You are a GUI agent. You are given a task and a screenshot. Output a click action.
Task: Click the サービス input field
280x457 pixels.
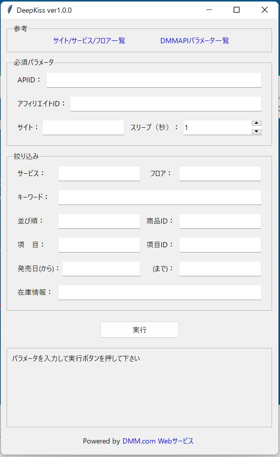point(99,174)
